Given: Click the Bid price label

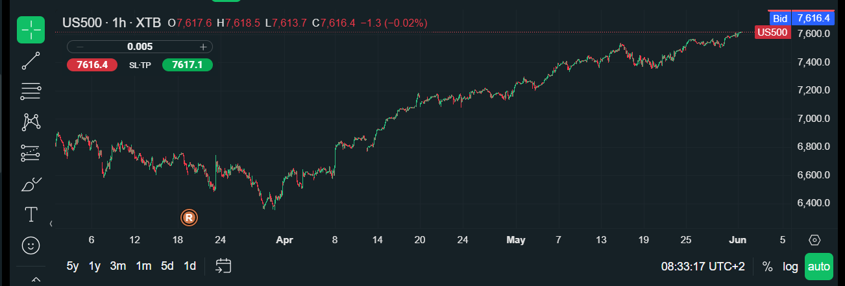Looking at the screenshot, I should (x=779, y=18).
